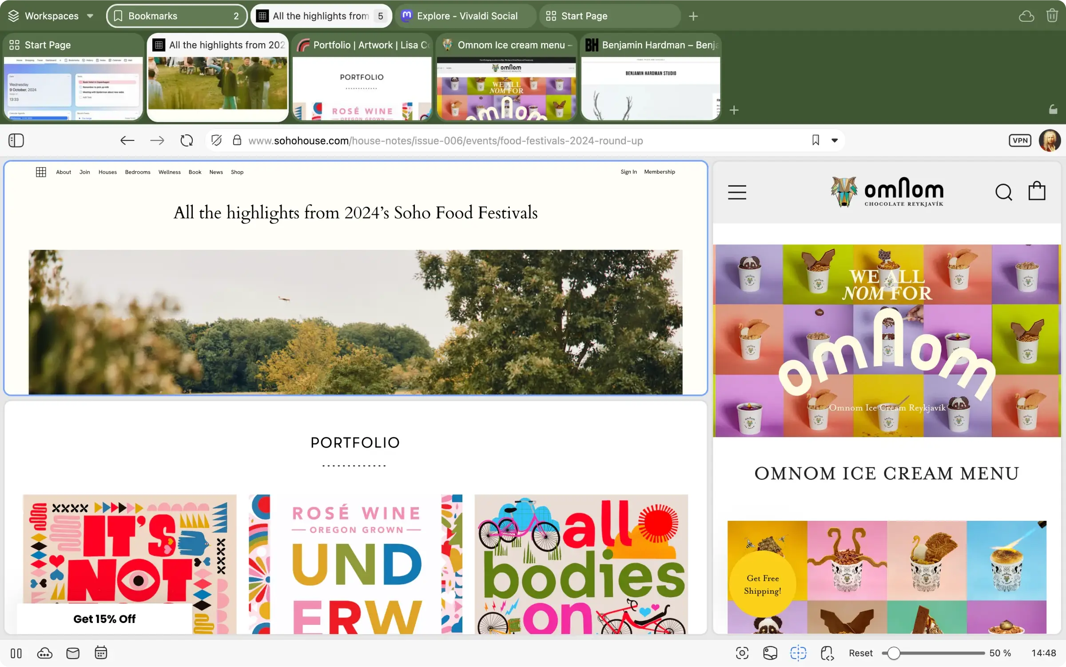Open the Mail panel from the status bar
The width and height of the screenshot is (1066, 667).
(x=73, y=653)
